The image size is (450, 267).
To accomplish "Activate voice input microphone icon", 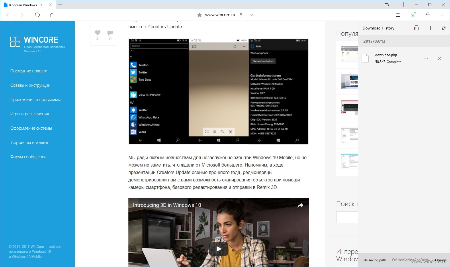I will 241,15.
